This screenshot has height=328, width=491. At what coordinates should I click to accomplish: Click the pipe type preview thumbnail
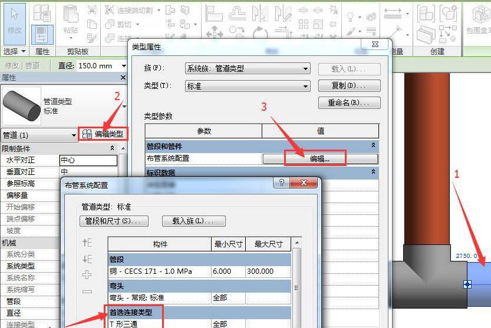(x=21, y=106)
